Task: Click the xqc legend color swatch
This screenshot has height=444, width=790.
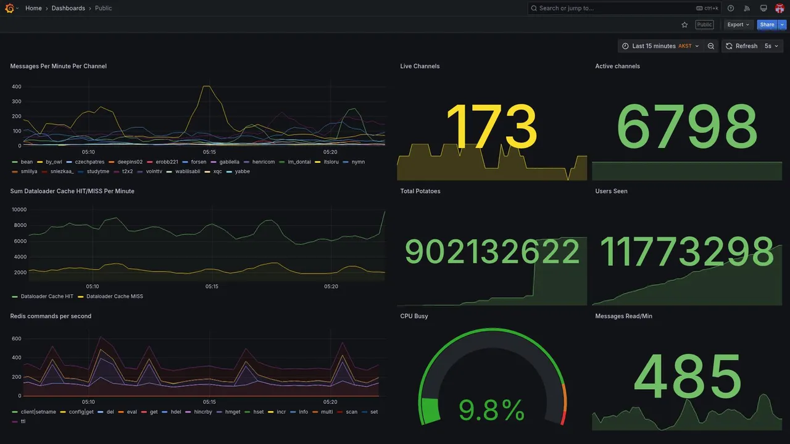Action: click(x=208, y=171)
